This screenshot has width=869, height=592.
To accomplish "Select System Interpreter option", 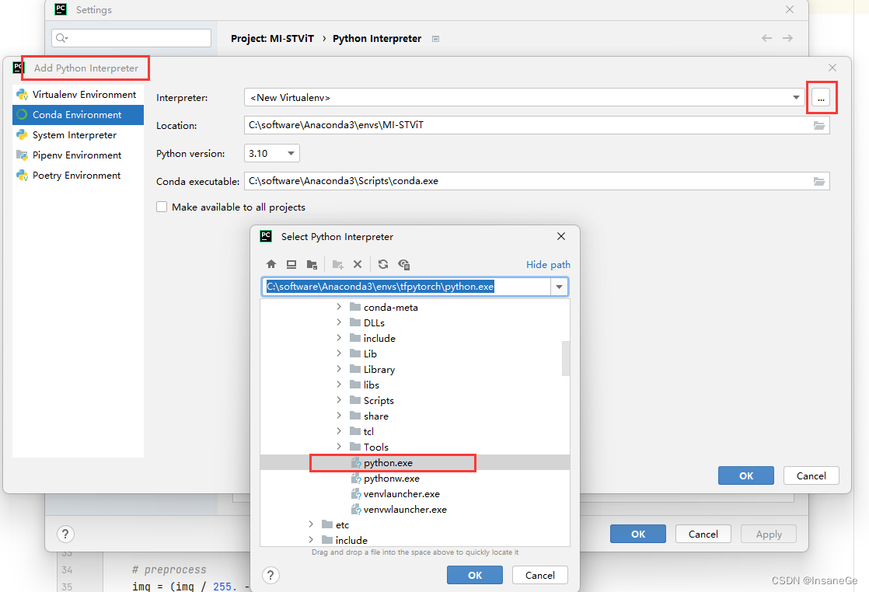I will tap(78, 135).
